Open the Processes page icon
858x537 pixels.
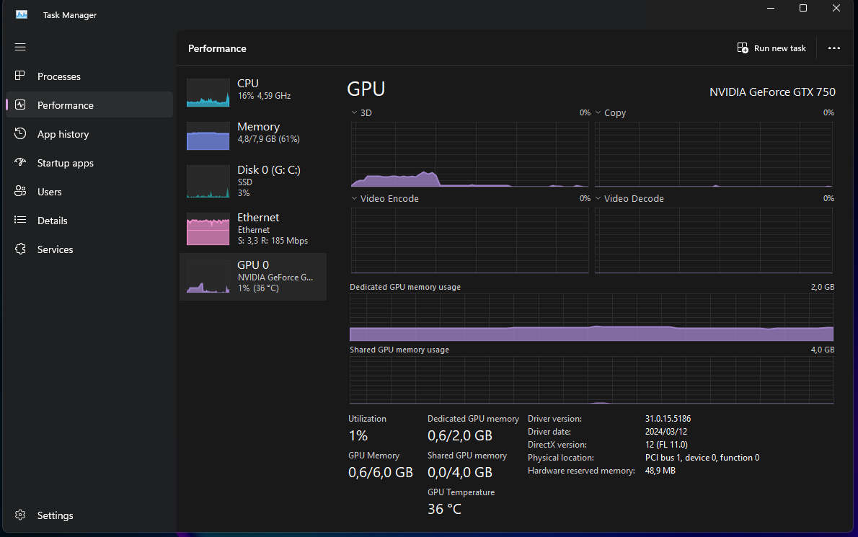click(x=20, y=76)
